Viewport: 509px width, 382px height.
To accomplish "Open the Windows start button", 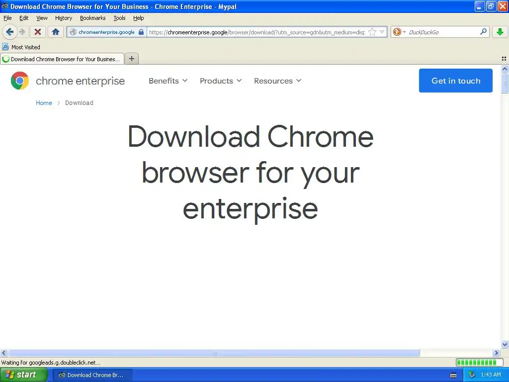I will (23, 375).
